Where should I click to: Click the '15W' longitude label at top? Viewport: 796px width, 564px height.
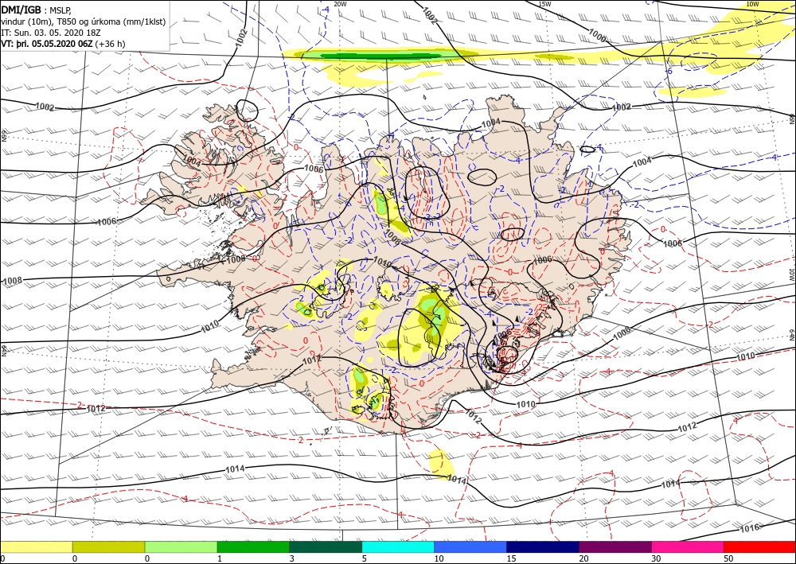(544, 4)
